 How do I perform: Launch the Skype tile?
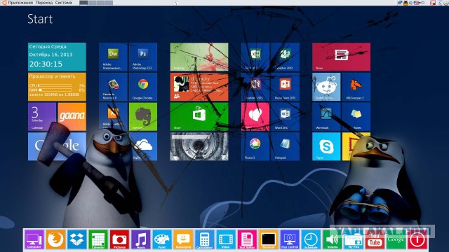pos(326,146)
